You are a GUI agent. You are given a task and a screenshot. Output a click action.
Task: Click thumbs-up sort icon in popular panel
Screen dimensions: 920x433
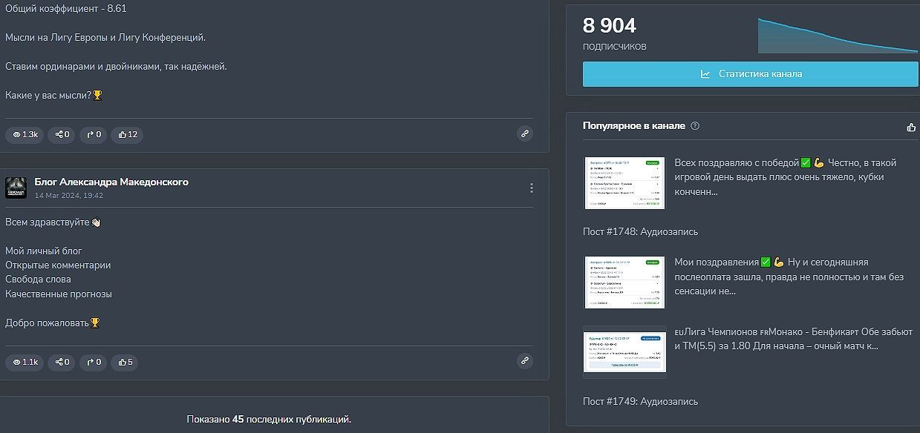point(911,128)
